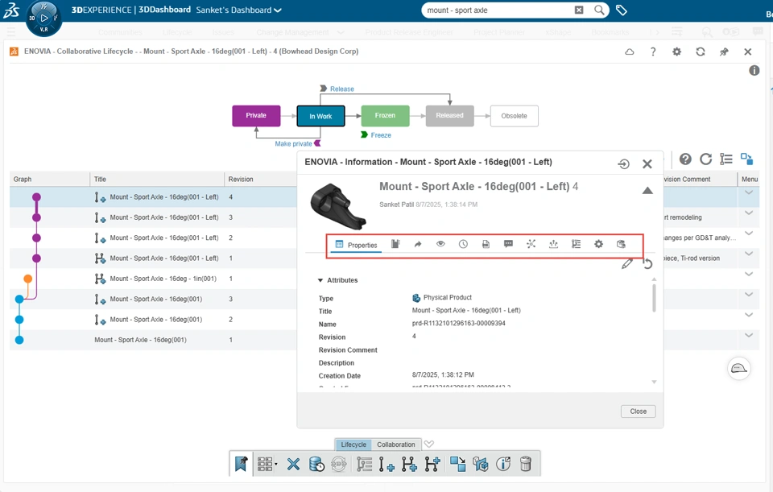Open the documents tab in information panel

(486, 244)
